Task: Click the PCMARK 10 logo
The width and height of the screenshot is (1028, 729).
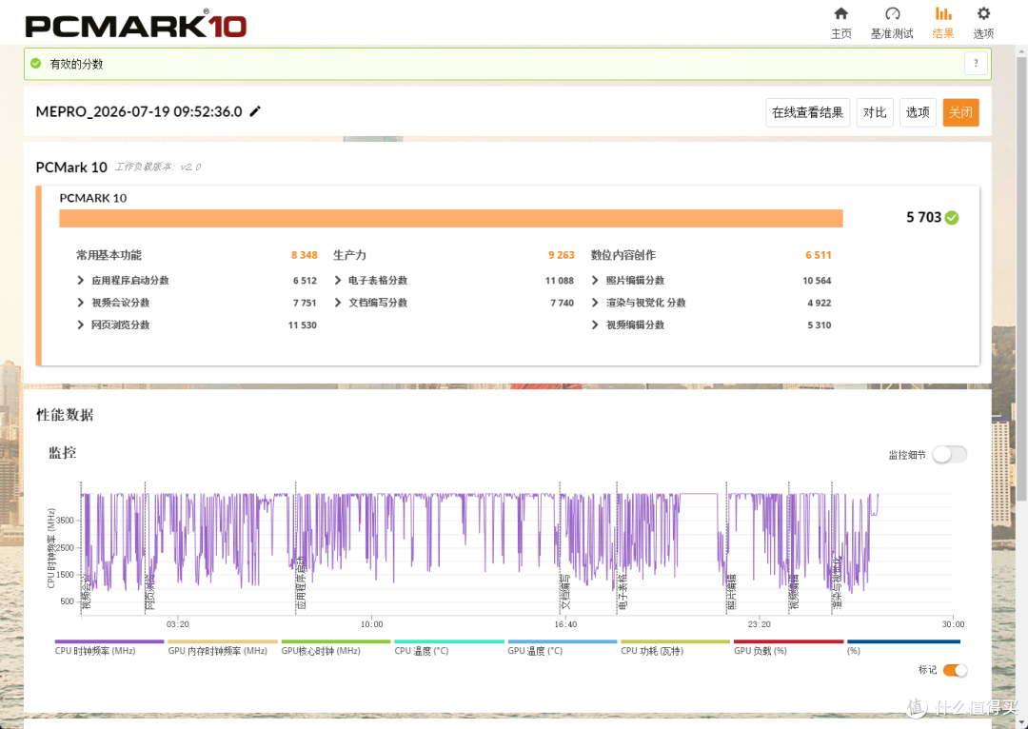Action: tap(136, 25)
